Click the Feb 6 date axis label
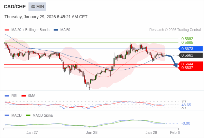 [x=175, y=132]
